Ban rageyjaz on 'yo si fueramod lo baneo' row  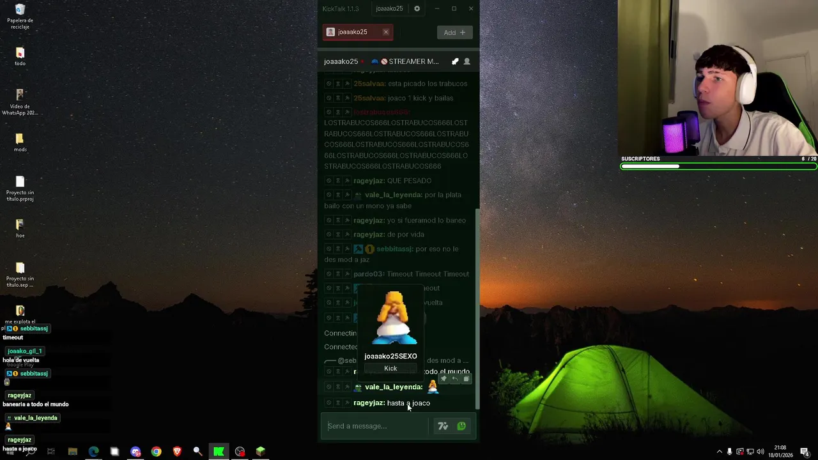tap(329, 220)
